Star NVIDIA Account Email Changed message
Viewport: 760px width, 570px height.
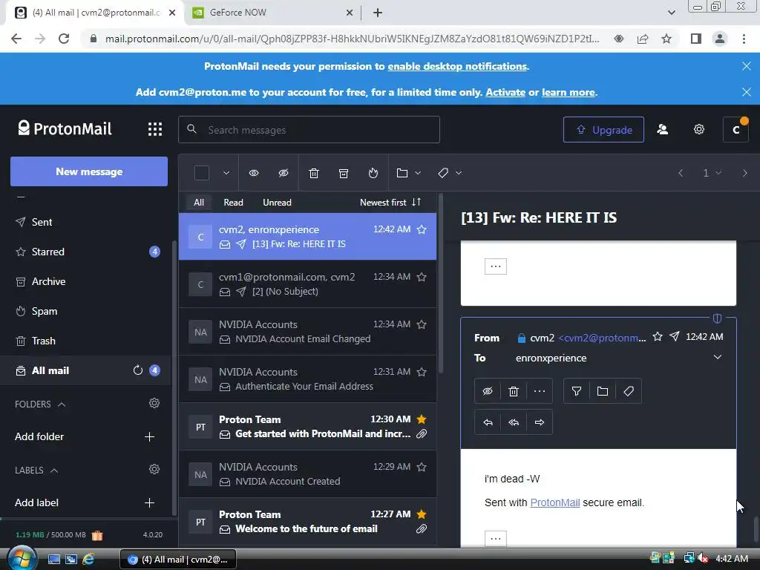tap(422, 324)
